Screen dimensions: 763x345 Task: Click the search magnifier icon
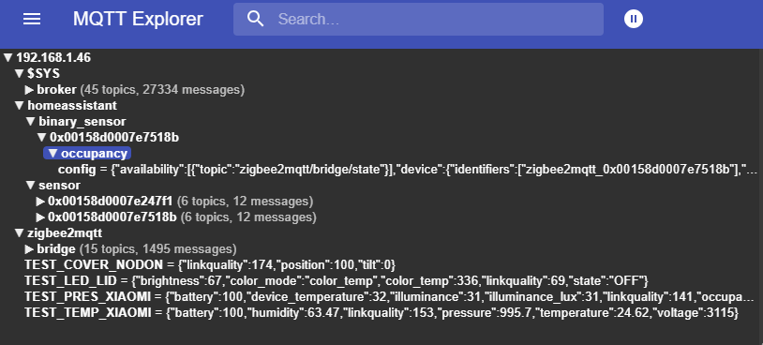tap(256, 19)
